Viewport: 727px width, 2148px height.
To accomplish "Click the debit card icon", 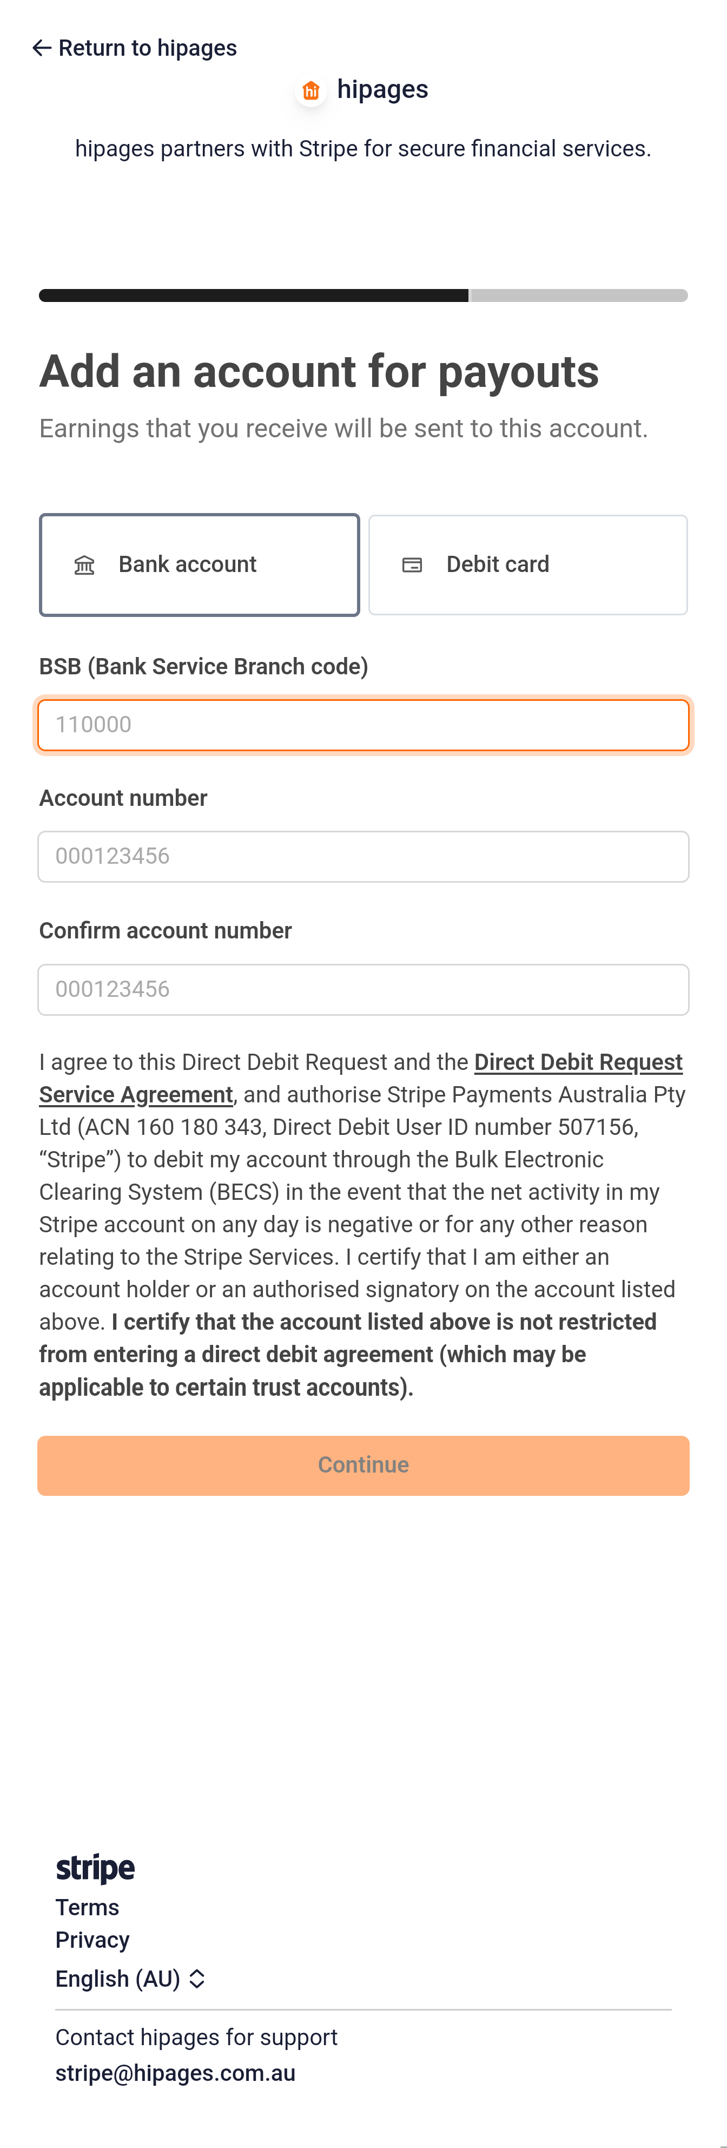I will pos(412,566).
